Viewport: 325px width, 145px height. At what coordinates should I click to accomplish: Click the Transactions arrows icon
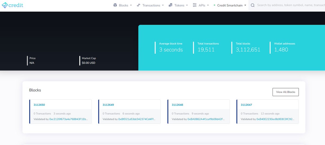point(139,5)
